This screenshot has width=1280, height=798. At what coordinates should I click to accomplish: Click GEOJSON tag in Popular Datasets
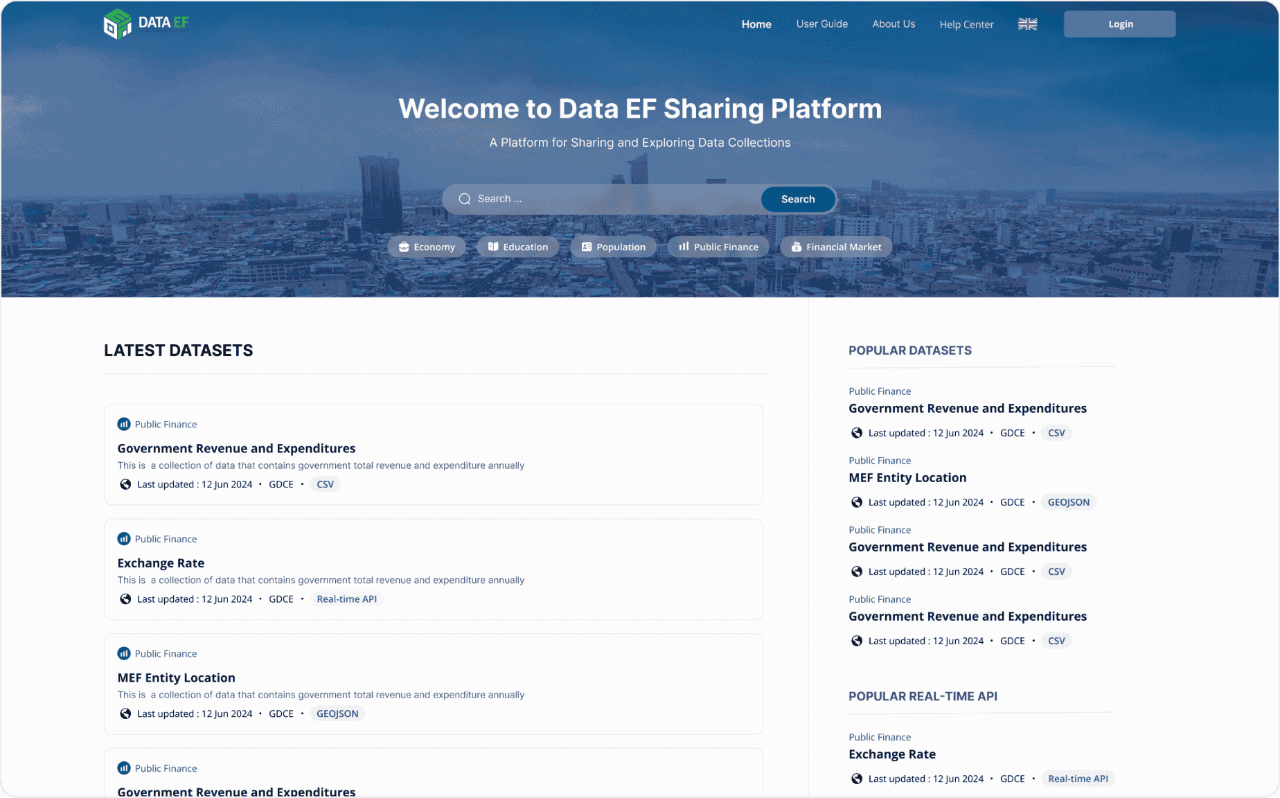1069,502
